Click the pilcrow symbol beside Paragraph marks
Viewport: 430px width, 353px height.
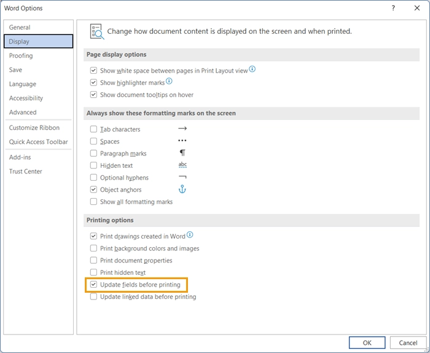click(182, 153)
